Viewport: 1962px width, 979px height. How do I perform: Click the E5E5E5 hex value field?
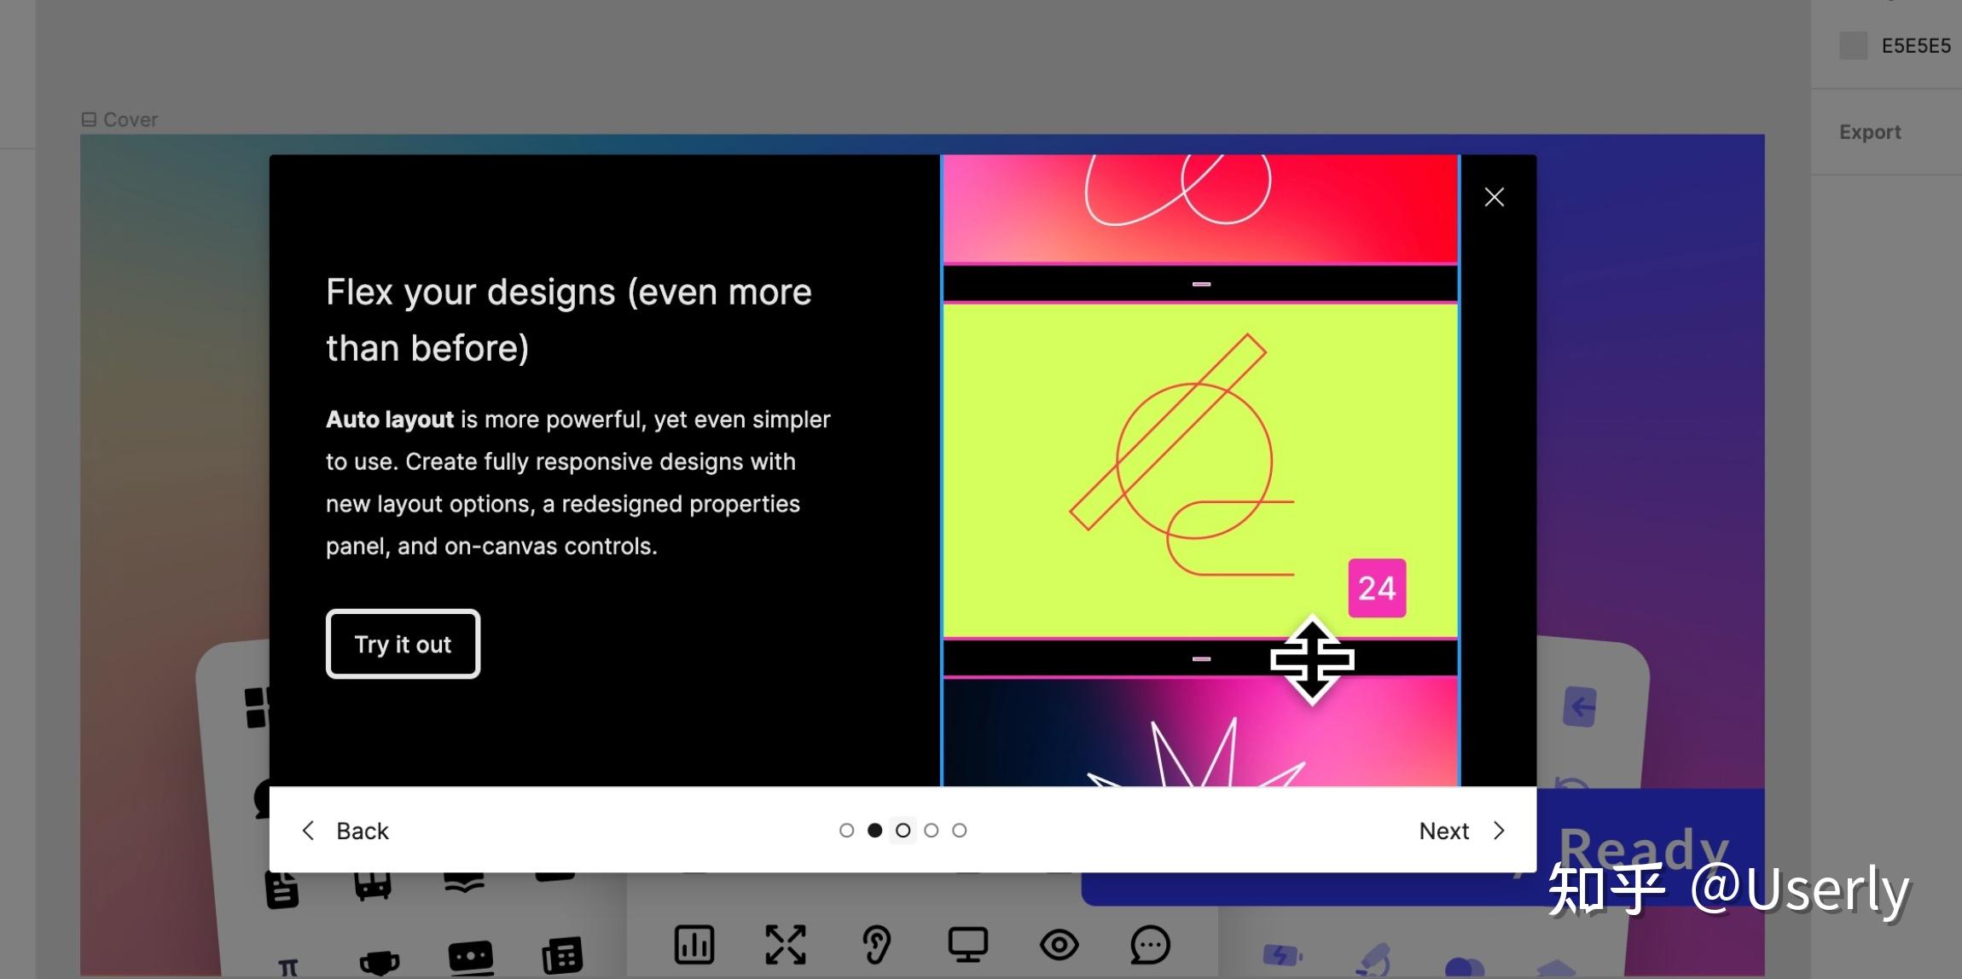1915,45
